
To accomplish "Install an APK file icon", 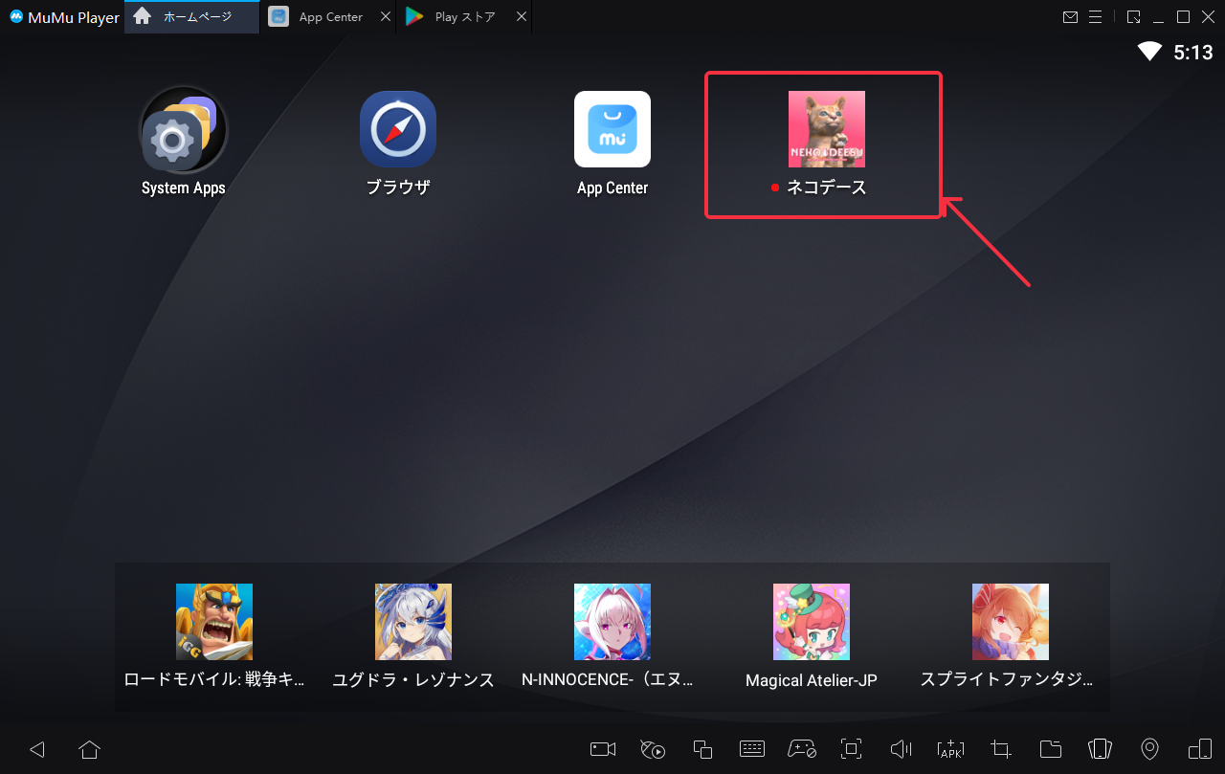I will tap(951, 749).
